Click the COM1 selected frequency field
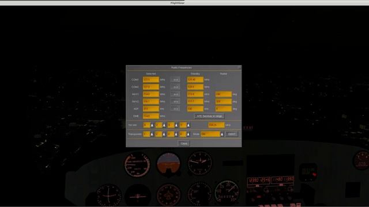This screenshot has width=369, height=207. [x=151, y=80]
